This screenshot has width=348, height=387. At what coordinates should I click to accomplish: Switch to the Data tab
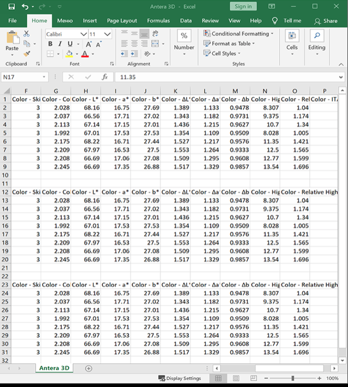185,21
